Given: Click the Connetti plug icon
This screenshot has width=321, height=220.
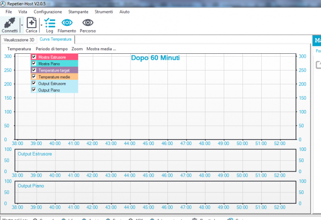Looking at the screenshot, I should 9,22.
